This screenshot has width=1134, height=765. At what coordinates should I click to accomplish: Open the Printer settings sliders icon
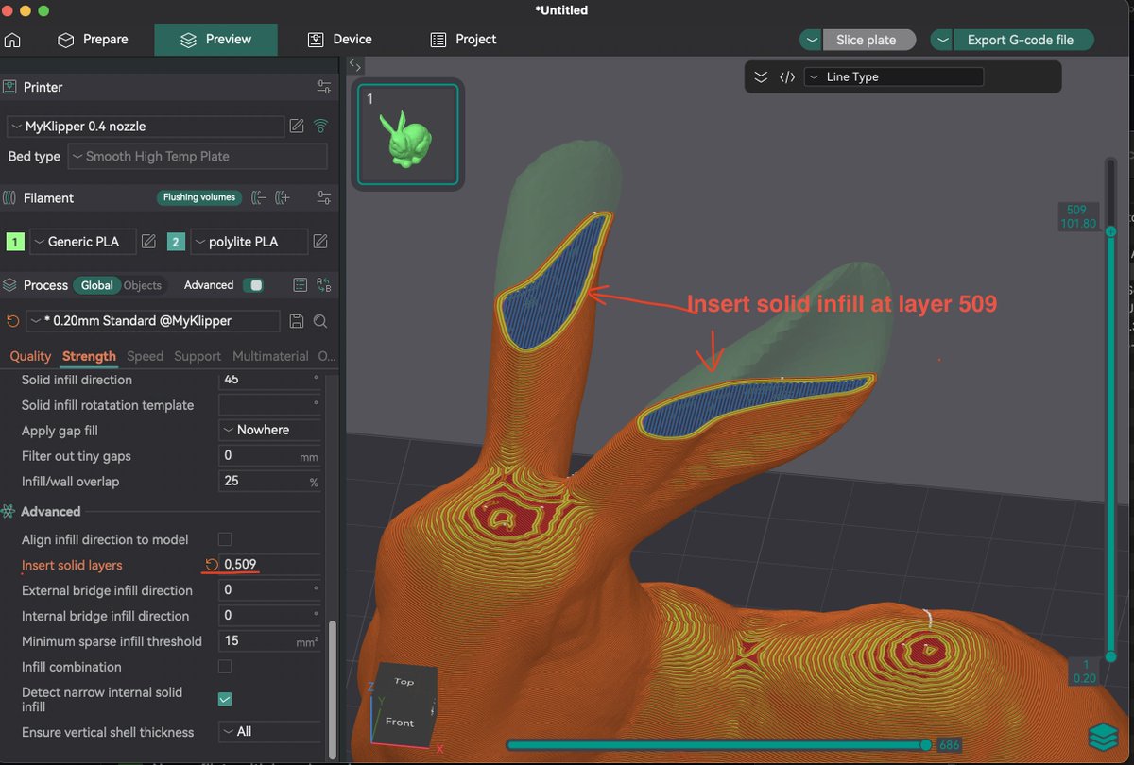(324, 87)
